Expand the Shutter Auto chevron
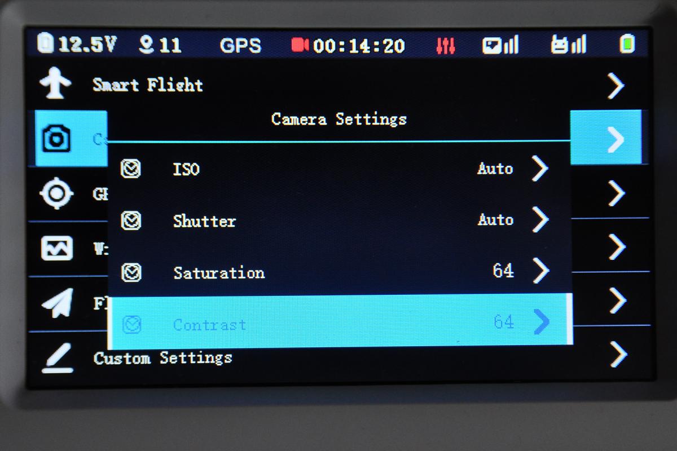The height and width of the screenshot is (451, 677). tap(540, 219)
